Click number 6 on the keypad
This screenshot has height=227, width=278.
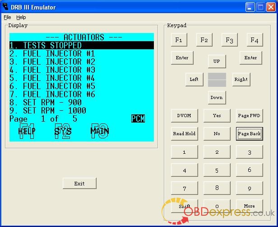[249, 170]
